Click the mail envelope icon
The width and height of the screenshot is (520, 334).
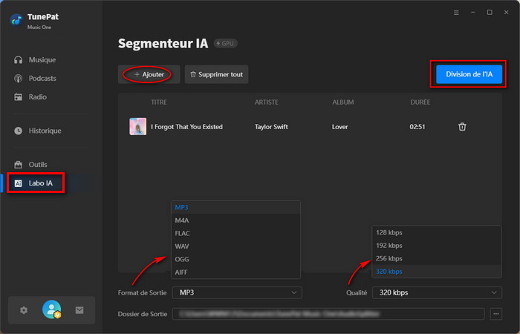[79, 310]
